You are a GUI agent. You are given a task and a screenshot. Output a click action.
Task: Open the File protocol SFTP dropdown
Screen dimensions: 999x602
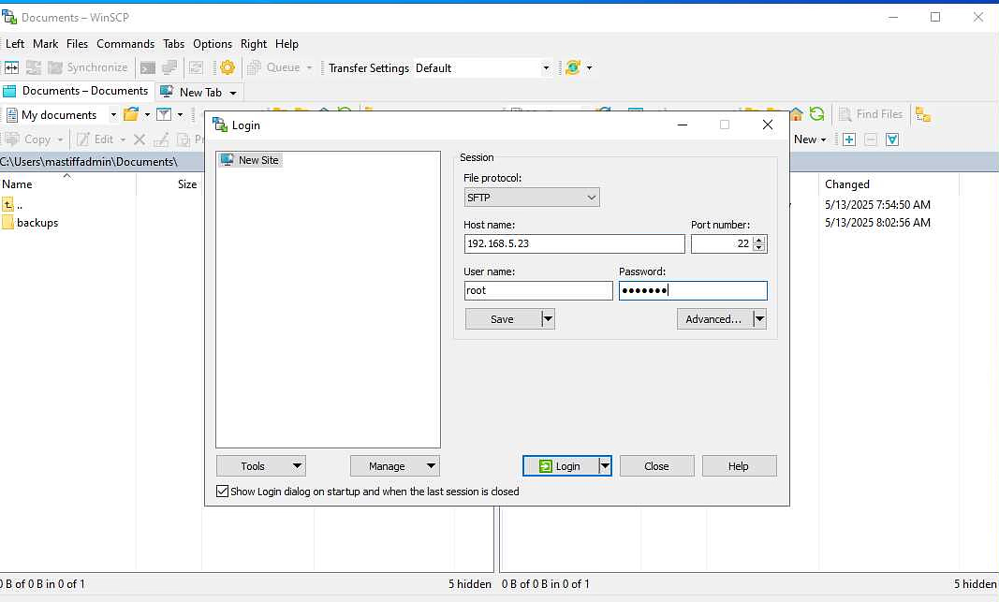point(532,198)
